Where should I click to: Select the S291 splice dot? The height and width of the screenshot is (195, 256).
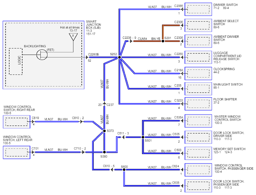(163, 41)
